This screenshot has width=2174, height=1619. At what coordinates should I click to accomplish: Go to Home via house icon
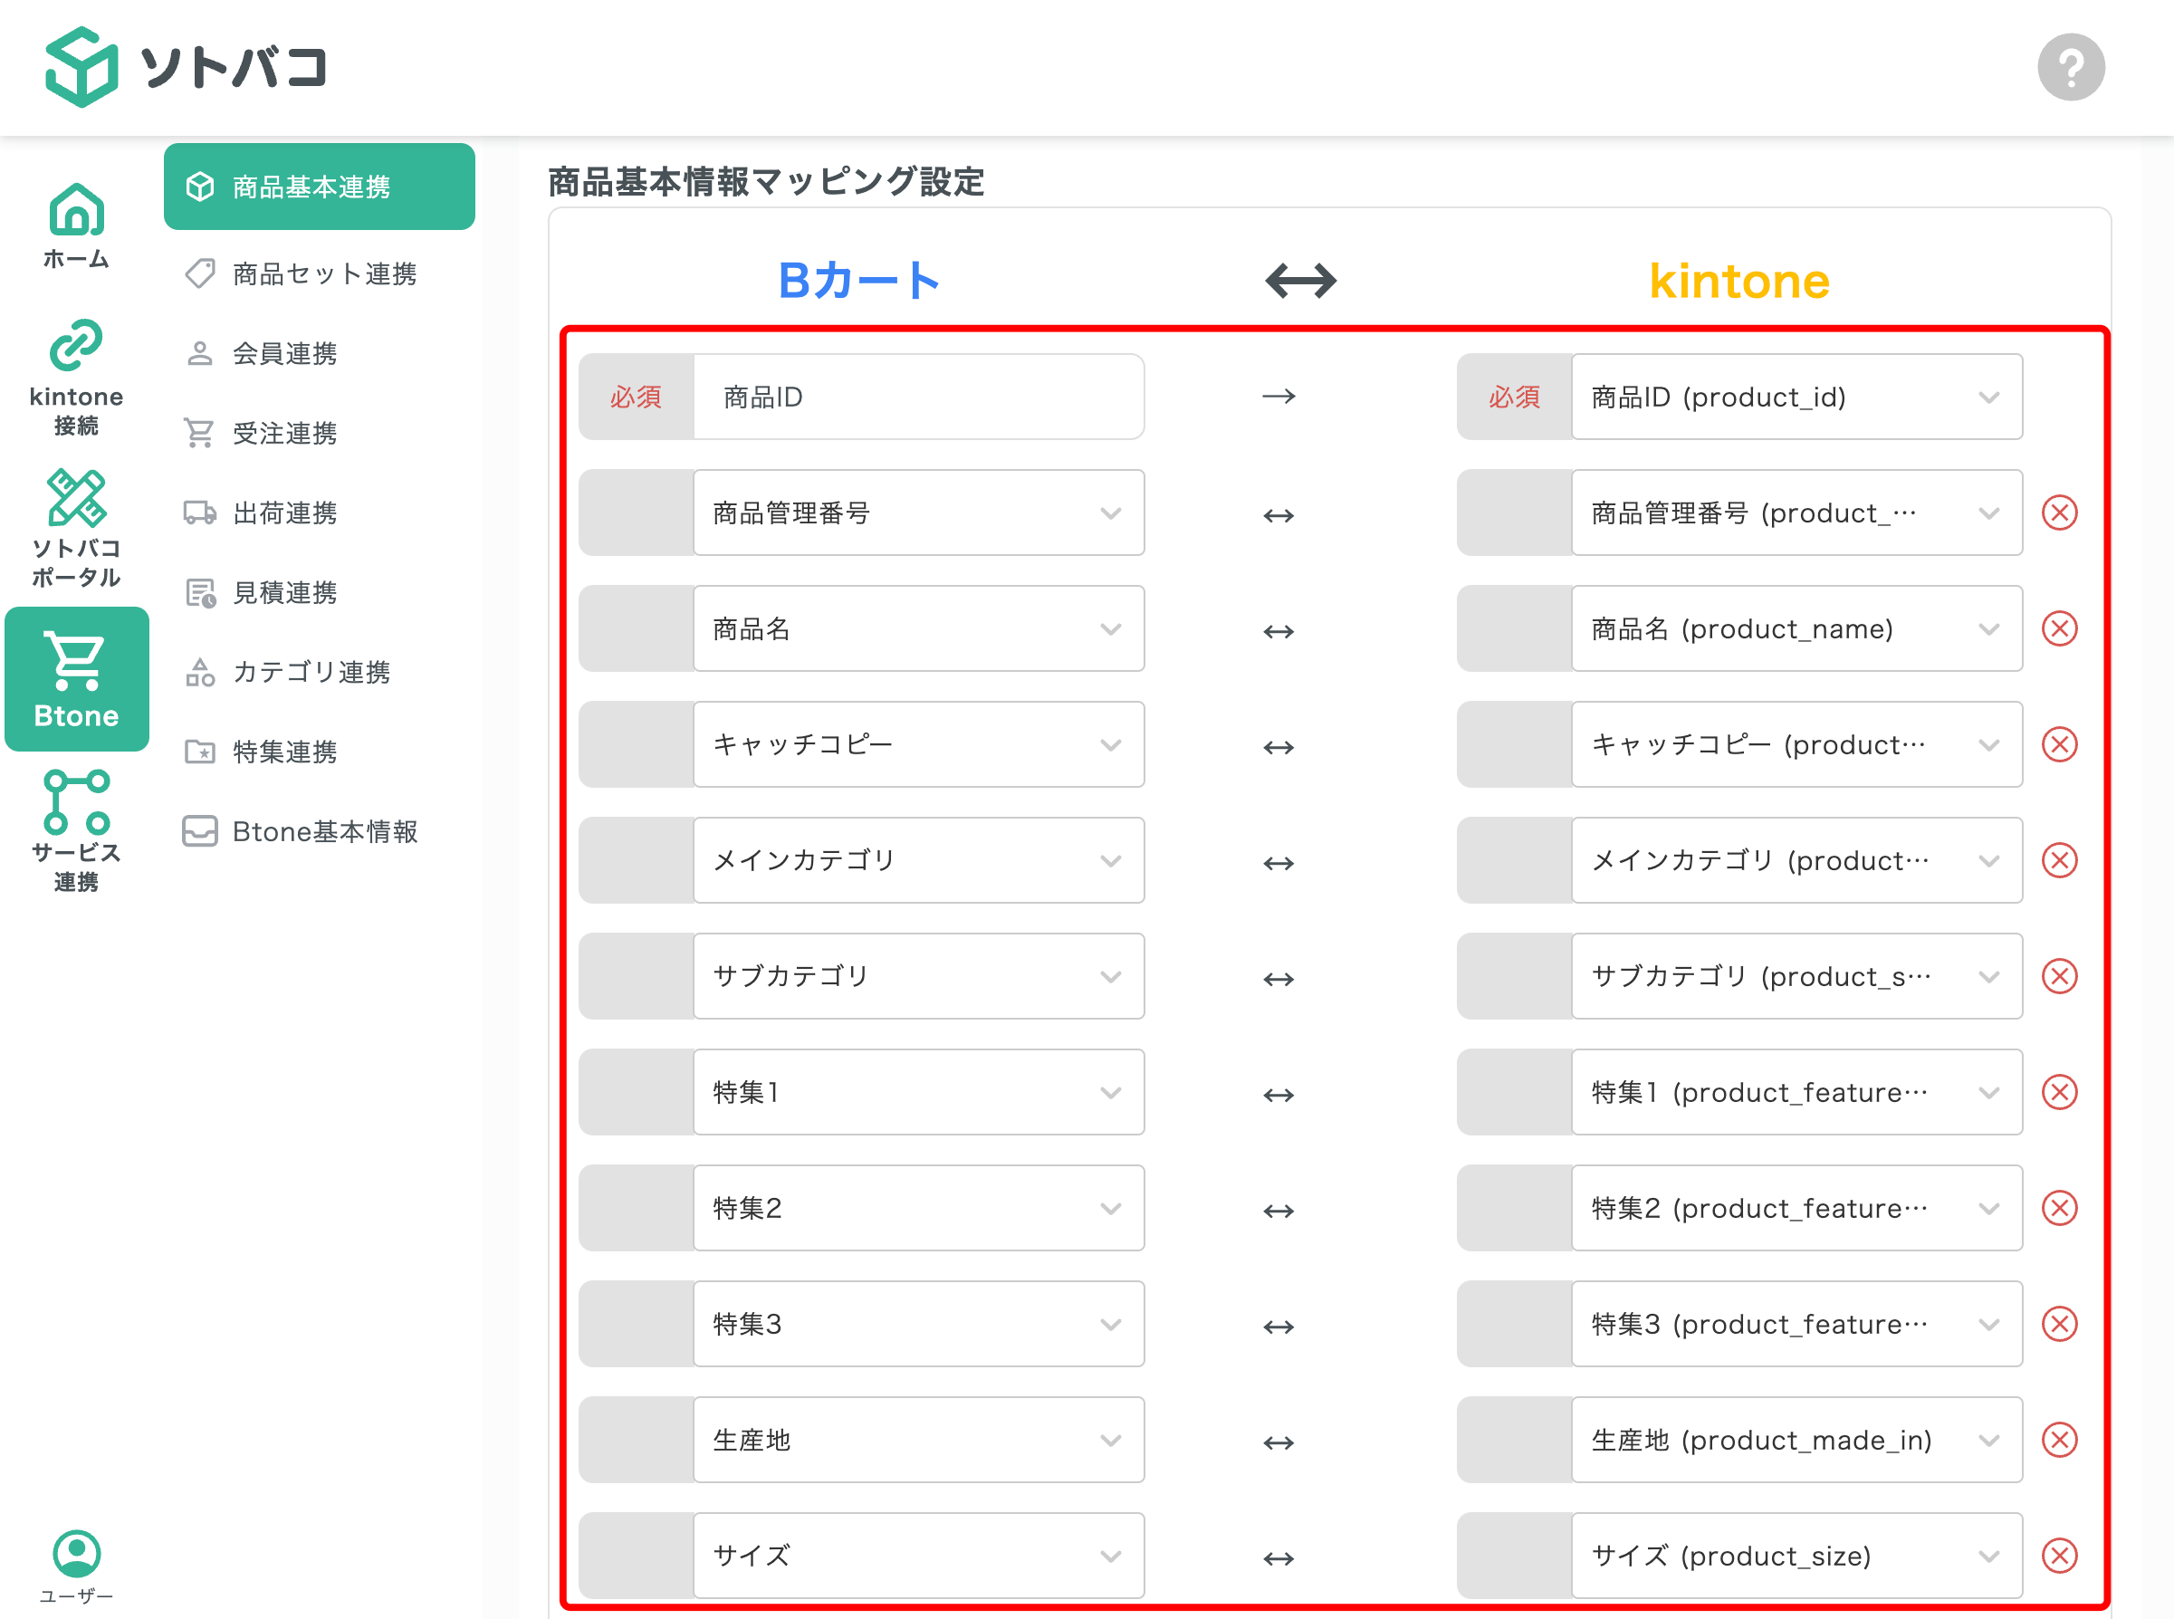[x=76, y=211]
